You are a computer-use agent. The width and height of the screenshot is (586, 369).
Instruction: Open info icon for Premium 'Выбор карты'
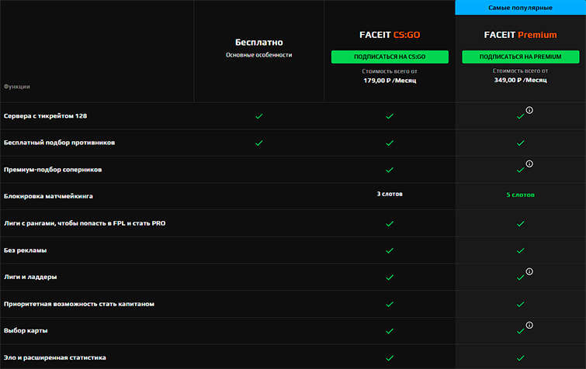529,326
